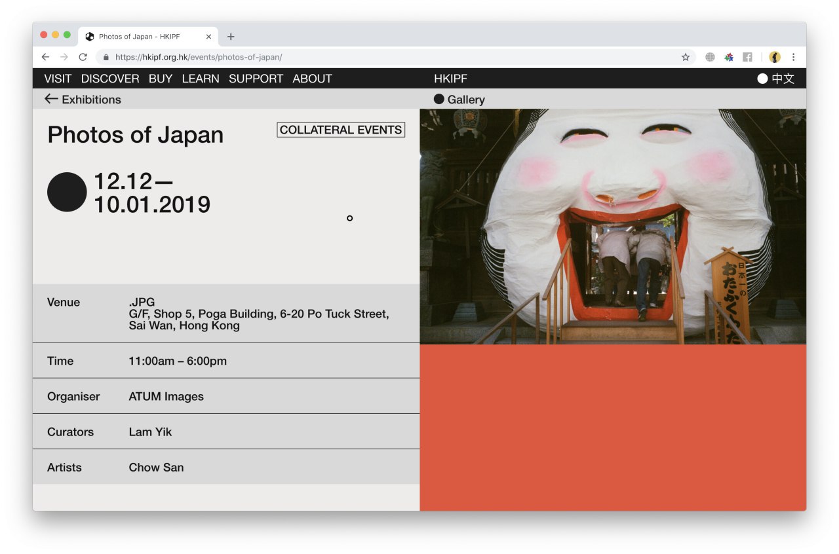Select the Photos of Japan browser tab
The image size is (839, 554).
point(149,37)
